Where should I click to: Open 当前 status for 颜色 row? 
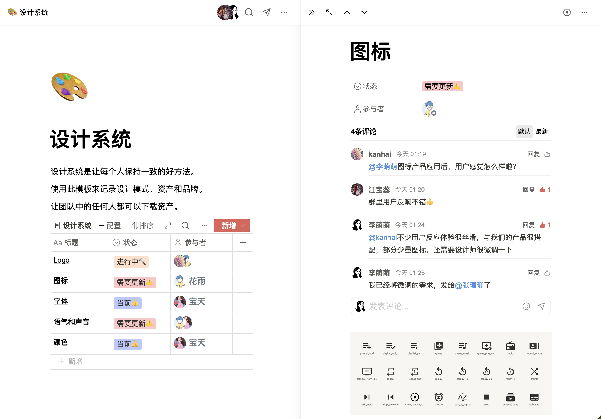pos(127,344)
